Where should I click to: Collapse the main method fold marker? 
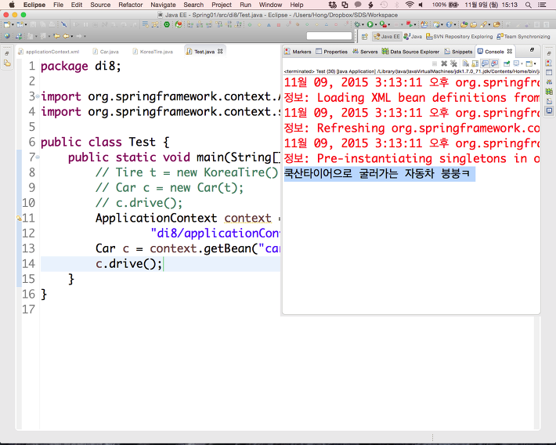[38, 157]
